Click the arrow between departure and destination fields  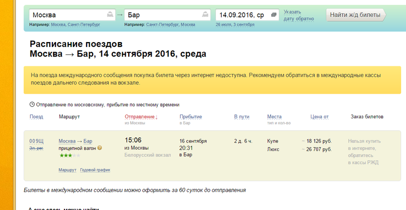[119, 15]
